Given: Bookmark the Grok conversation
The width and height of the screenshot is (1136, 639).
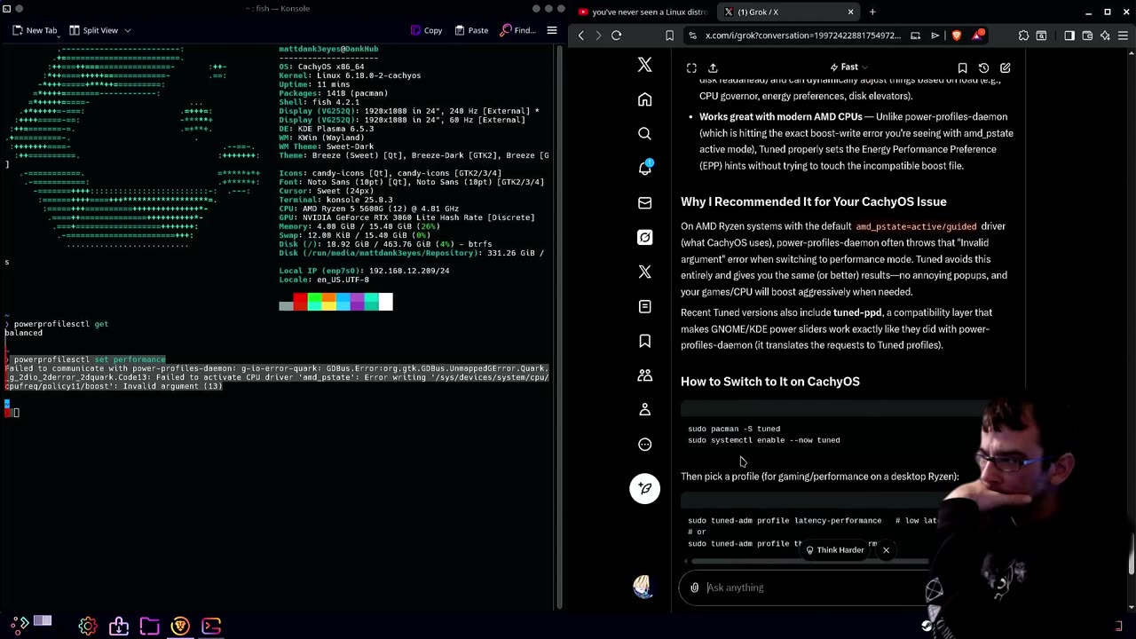Looking at the screenshot, I should pos(962,67).
